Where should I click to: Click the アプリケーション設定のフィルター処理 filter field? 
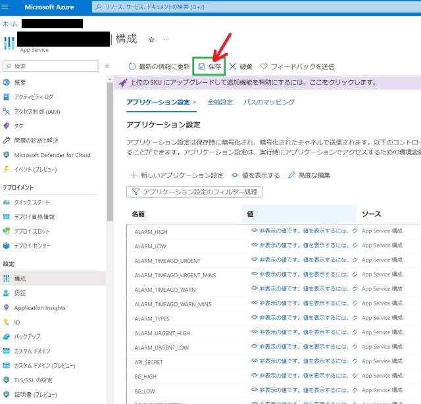click(x=195, y=192)
